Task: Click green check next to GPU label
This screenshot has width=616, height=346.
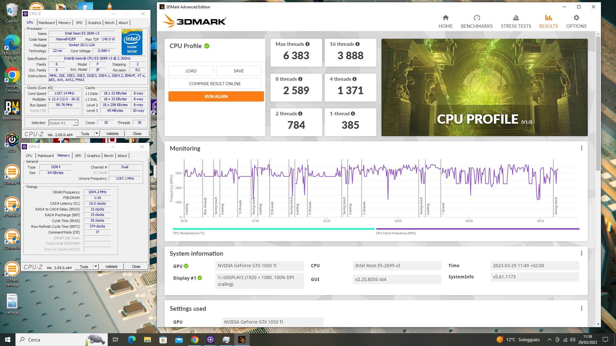Action: [x=186, y=266]
